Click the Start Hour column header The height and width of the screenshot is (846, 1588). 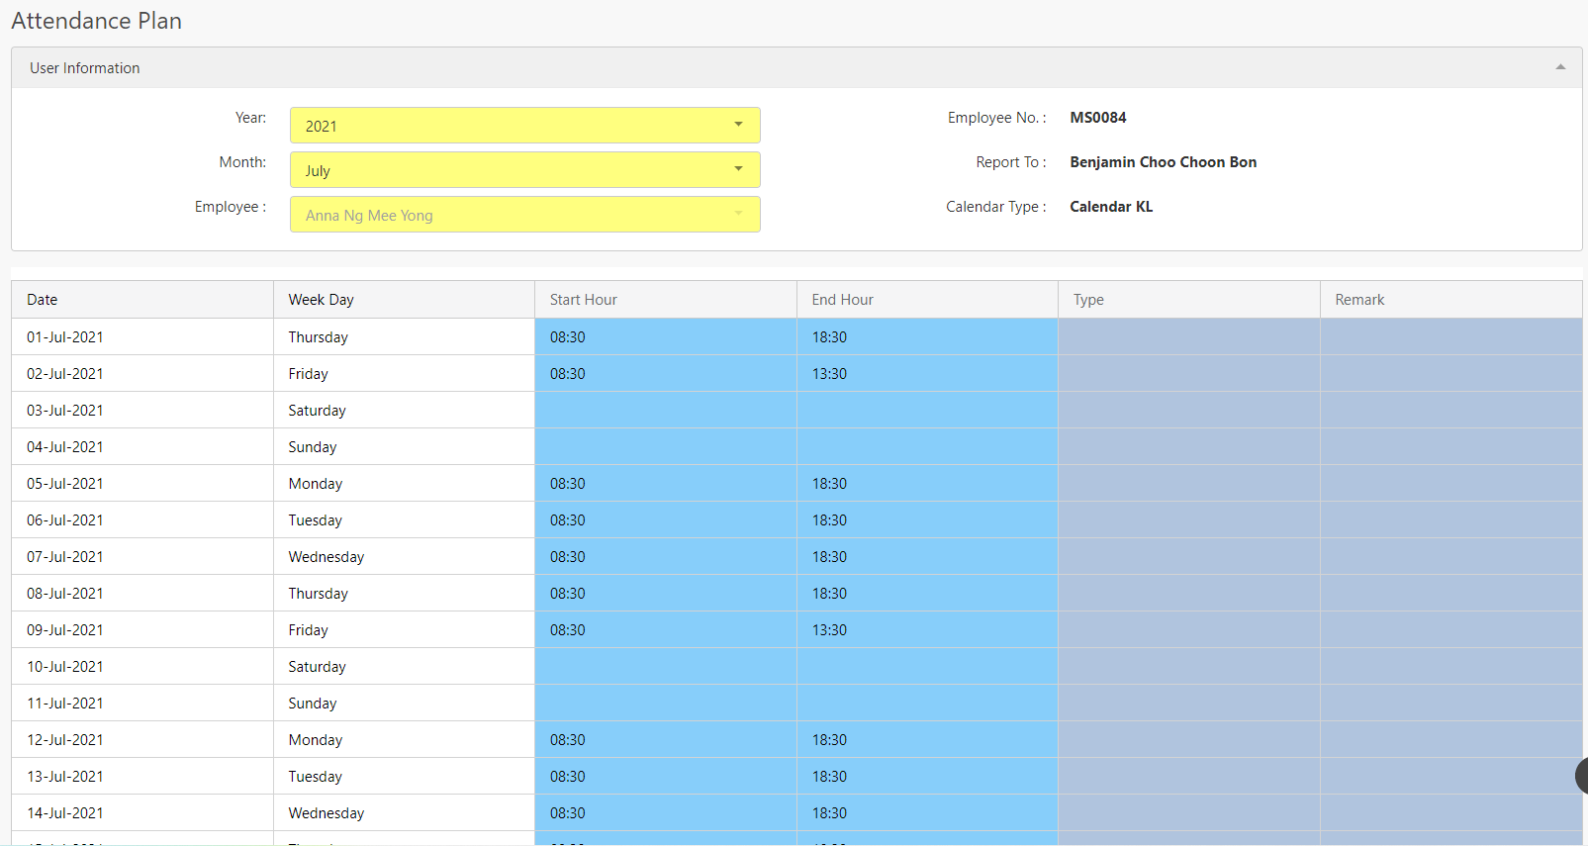click(666, 300)
